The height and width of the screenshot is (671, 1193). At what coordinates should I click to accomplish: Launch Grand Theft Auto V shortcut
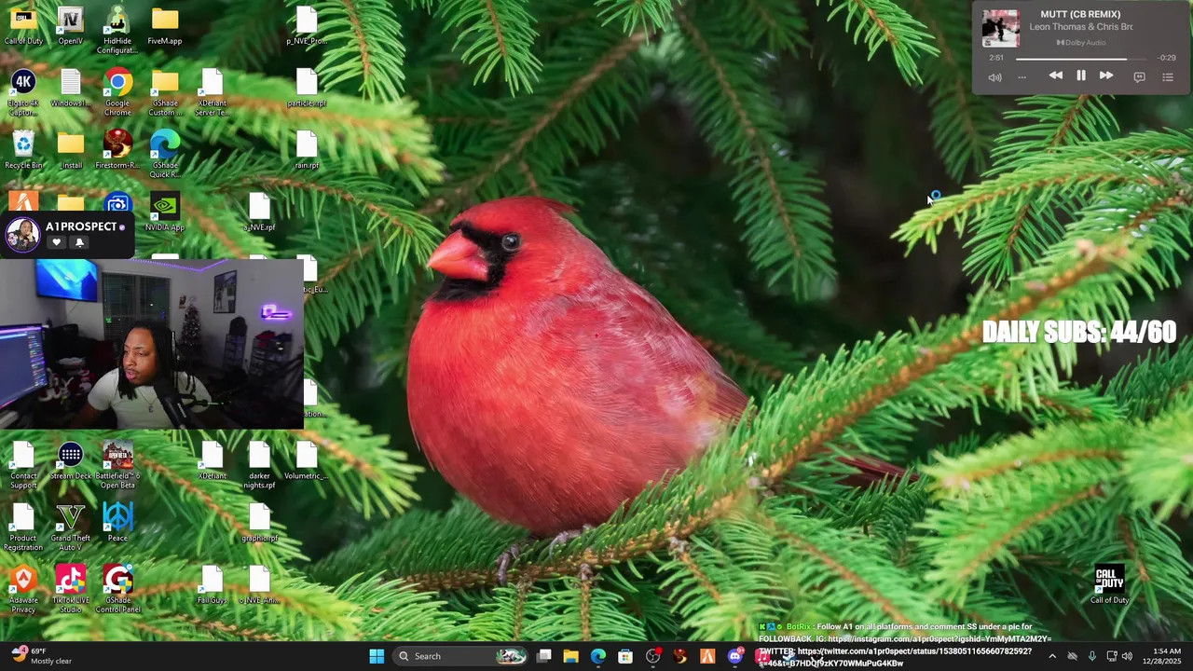click(x=70, y=527)
